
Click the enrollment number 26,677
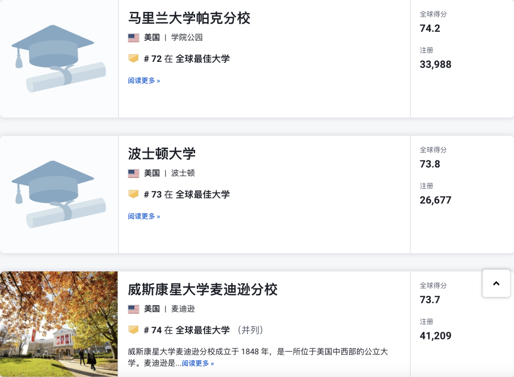pyautogui.click(x=435, y=200)
